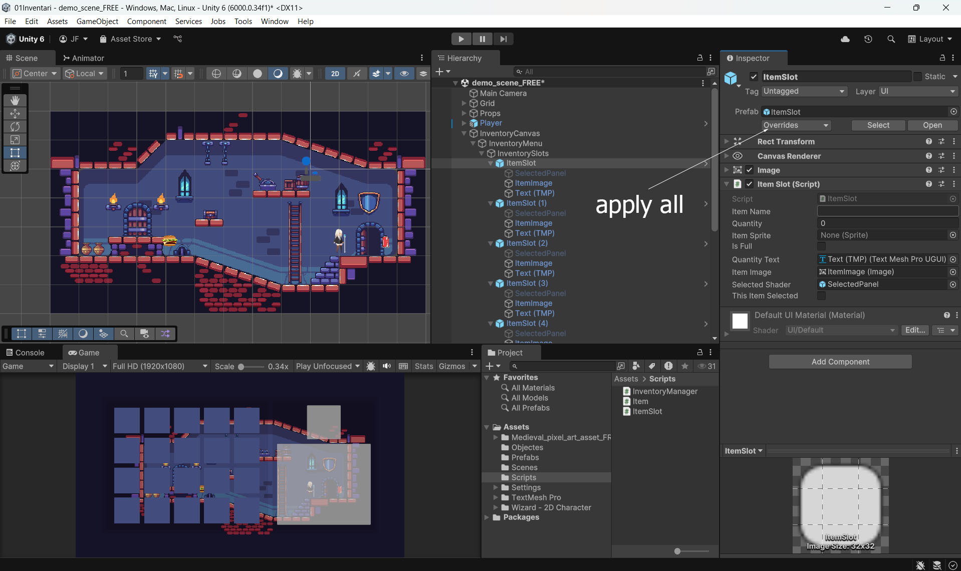Open Undo History icon
The height and width of the screenshot is (571, 961).
868,39
